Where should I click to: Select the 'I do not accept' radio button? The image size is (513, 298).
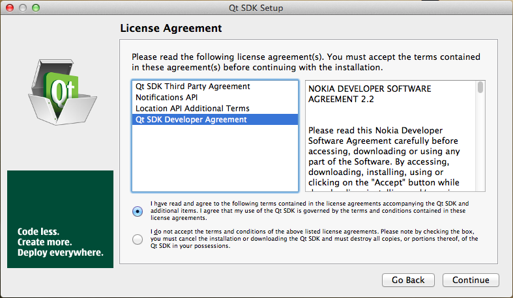(x=137, y=239)
